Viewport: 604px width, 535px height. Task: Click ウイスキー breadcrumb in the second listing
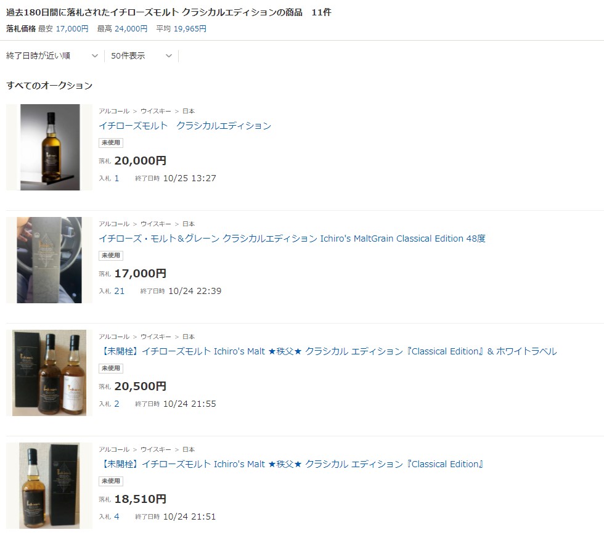[155, 224]
